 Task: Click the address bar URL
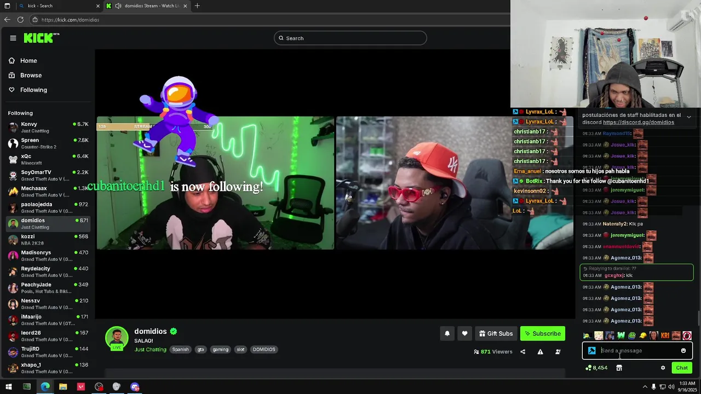[70, 20]
